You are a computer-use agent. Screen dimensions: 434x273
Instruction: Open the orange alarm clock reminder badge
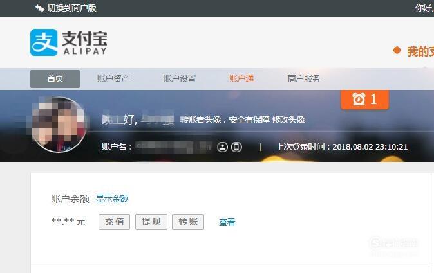[365, 100]
